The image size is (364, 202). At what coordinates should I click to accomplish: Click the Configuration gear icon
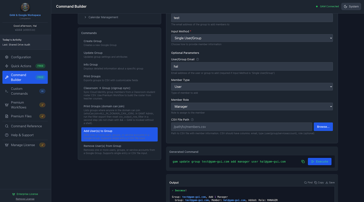[x=7, y=57]
